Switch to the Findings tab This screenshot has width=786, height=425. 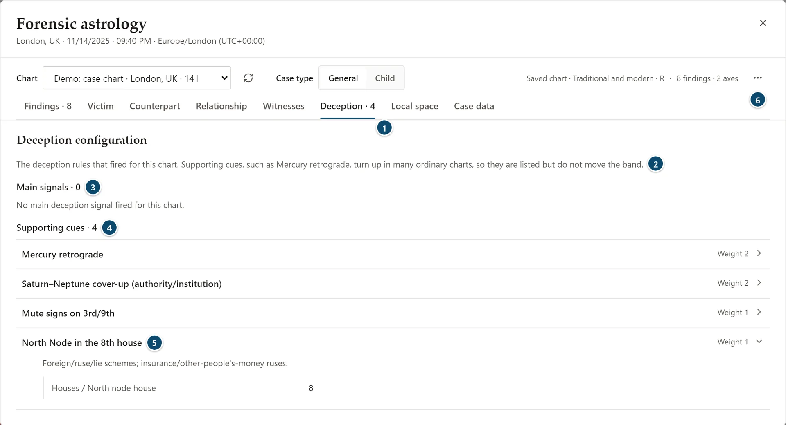click(48, 106)
